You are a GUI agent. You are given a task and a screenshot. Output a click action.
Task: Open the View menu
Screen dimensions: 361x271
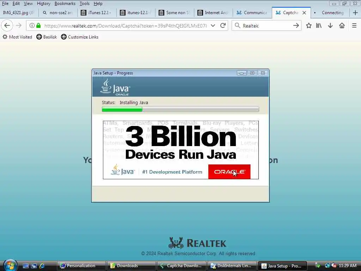28,4
